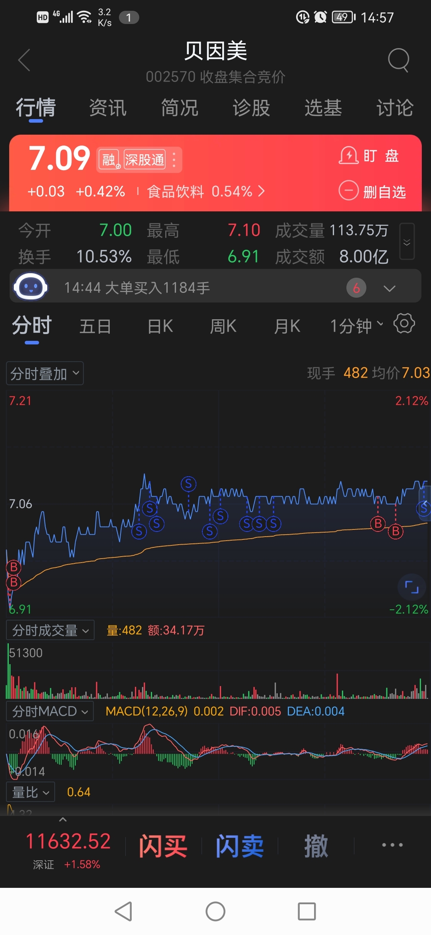This screenshot has width=431, height=935.
Task: Open stock search magnifier icon
Action: pos(399,60)
